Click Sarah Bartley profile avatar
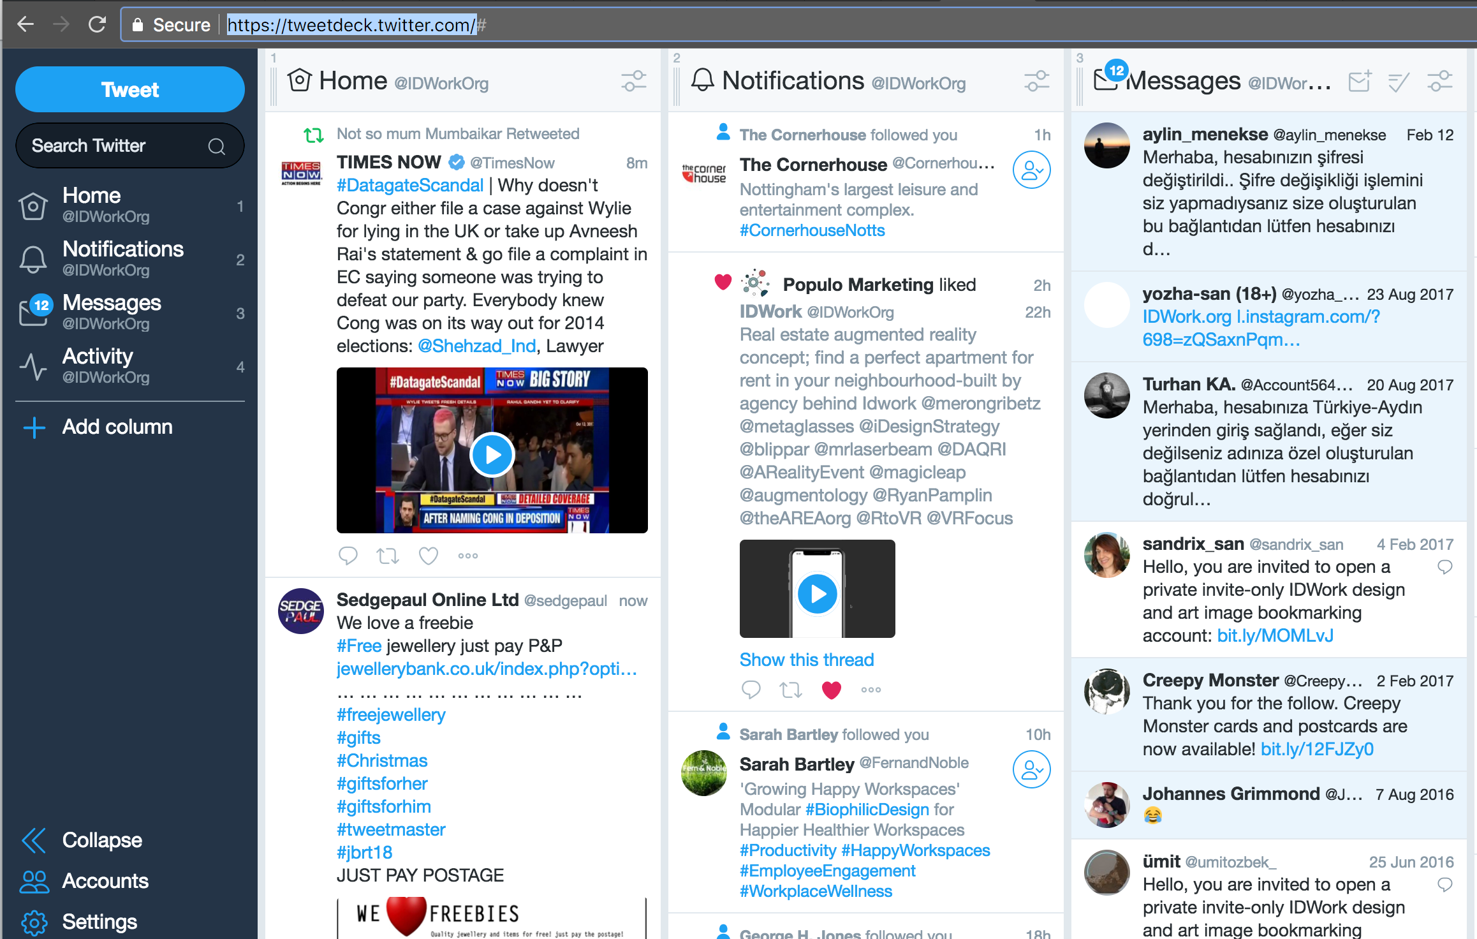The width and height of the screenshot is (1477, 939). (704, 773)
